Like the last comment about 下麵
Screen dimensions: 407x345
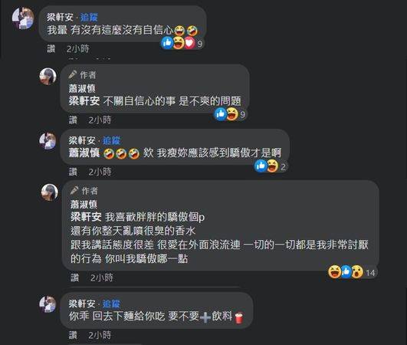73,335
